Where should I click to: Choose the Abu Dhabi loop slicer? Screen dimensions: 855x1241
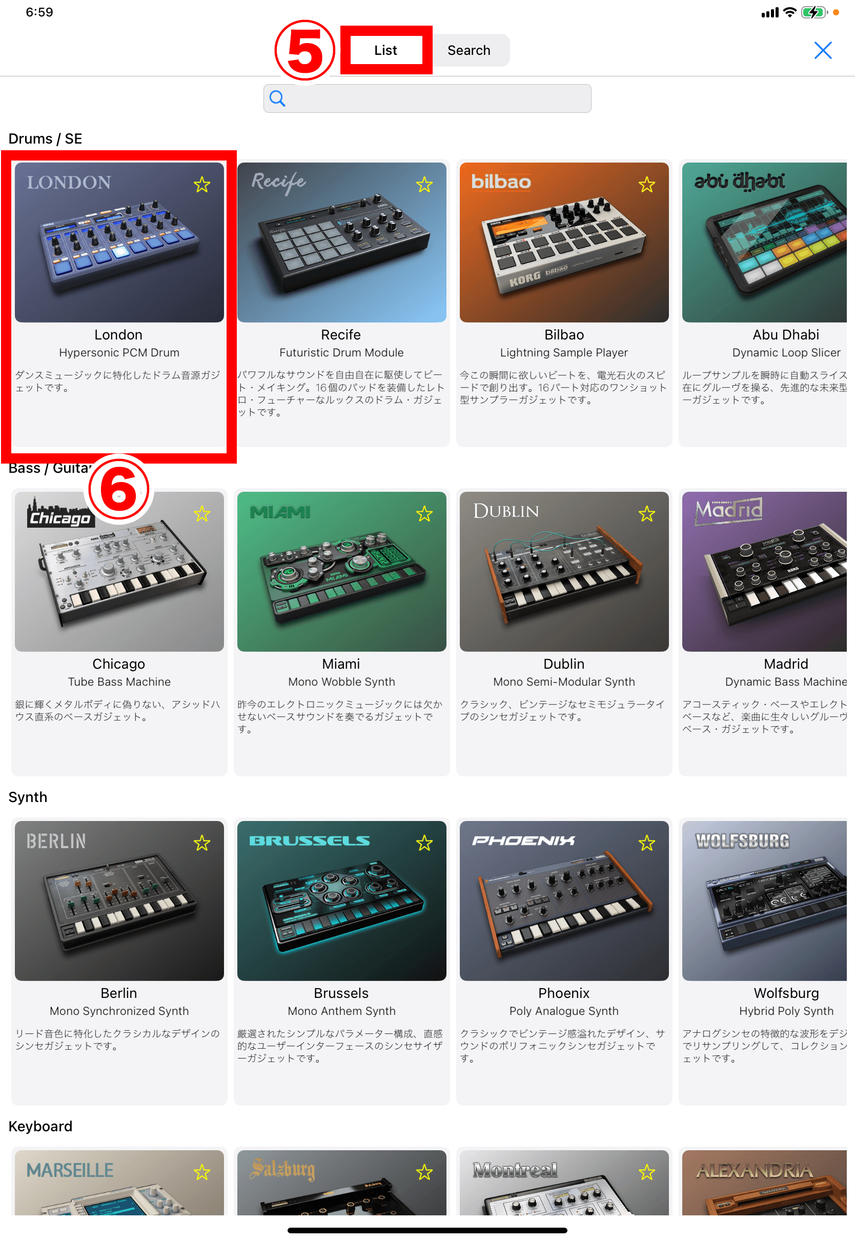766,303
